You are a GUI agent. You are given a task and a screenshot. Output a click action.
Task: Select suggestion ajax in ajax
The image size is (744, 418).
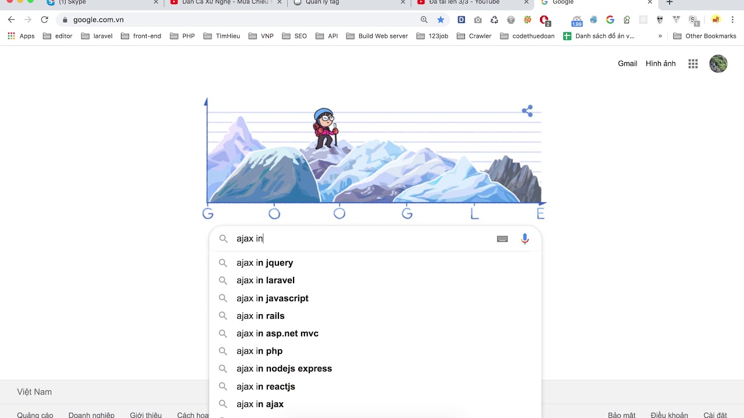tap(375, 404)
